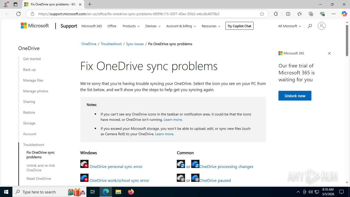Click the OneDrive personal sync error icon
The image size is (350, 197).
(x=84, y=164)
